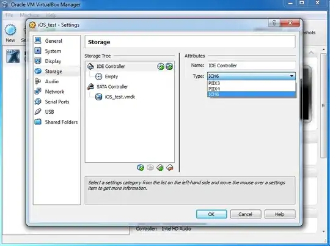
Task: Choose ICH6 from the Type list
Action: tap(252, 94)
